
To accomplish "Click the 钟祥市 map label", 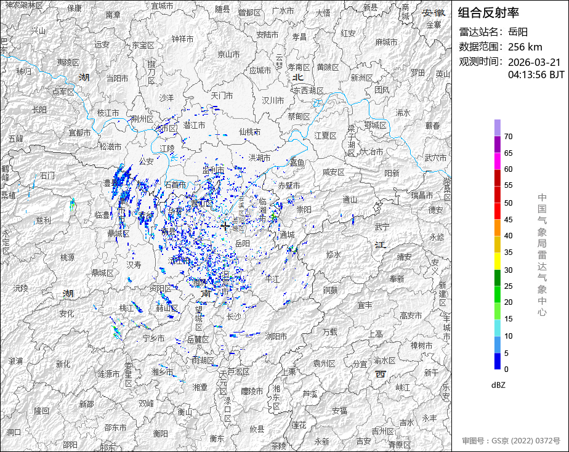I will pos(182,39).
